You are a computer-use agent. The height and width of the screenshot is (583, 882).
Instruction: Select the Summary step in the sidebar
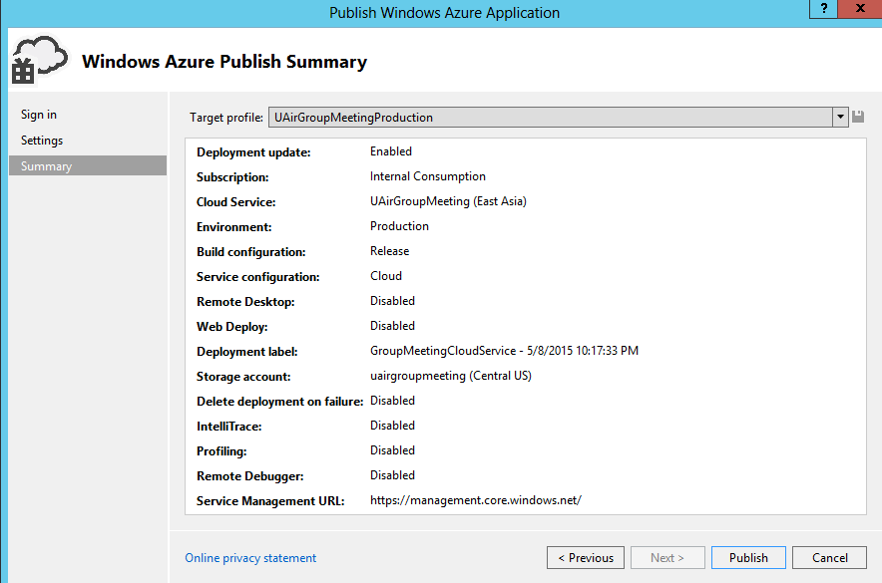[x=46, y=166]
